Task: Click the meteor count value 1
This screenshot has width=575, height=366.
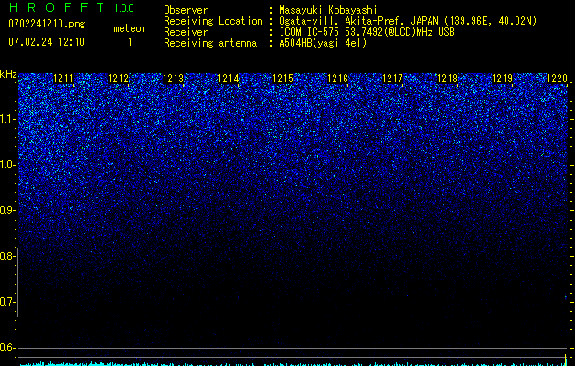Action: pyautogui.click(x=130, y=42)
